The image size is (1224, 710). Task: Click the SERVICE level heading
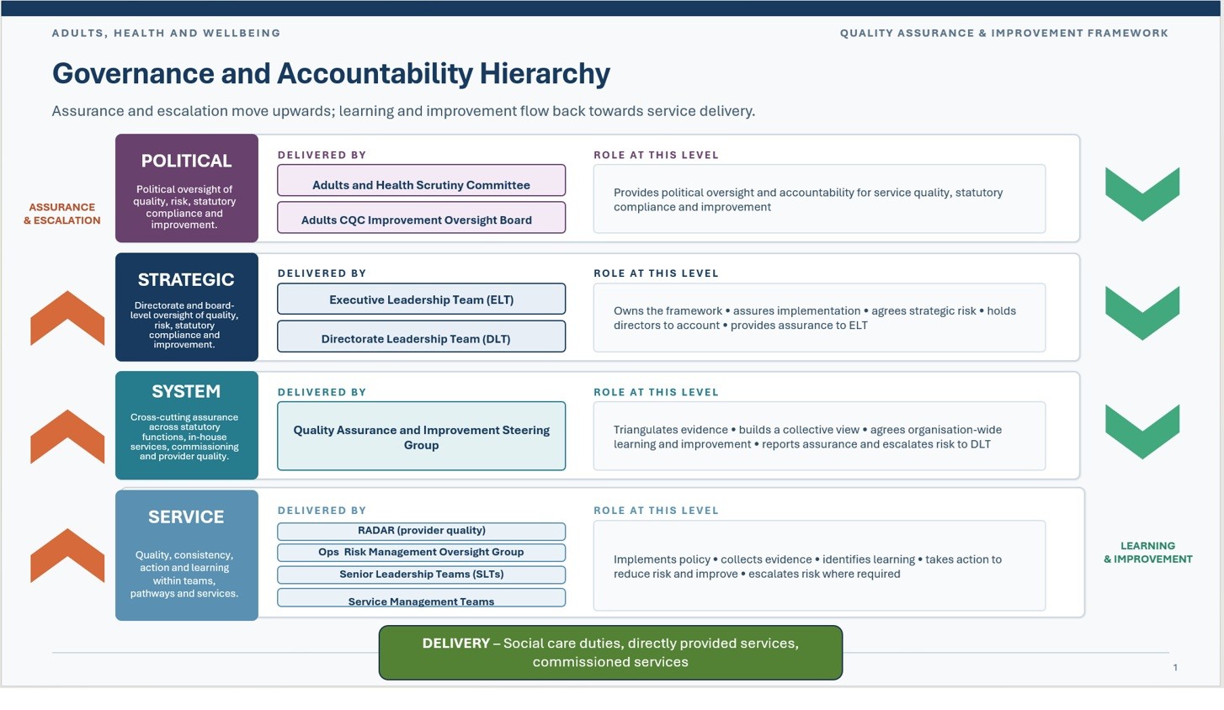point(186,517)
